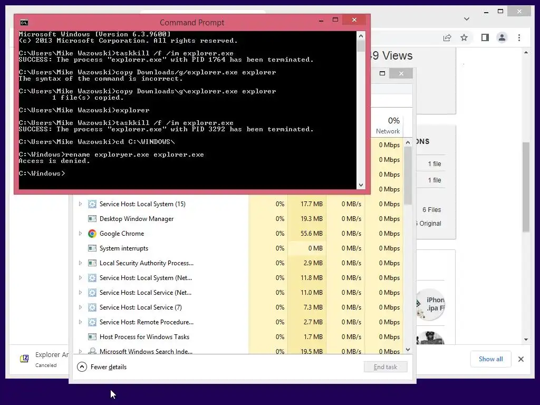The image size is (540, 405).
Task: Click Local Security Authority Process icon
Action: coord(92,263)
